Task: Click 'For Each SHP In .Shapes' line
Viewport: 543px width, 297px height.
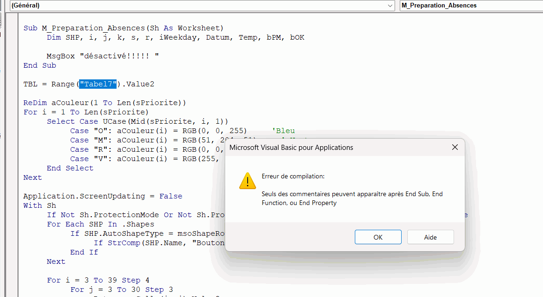Action: (x=101, y=224)
